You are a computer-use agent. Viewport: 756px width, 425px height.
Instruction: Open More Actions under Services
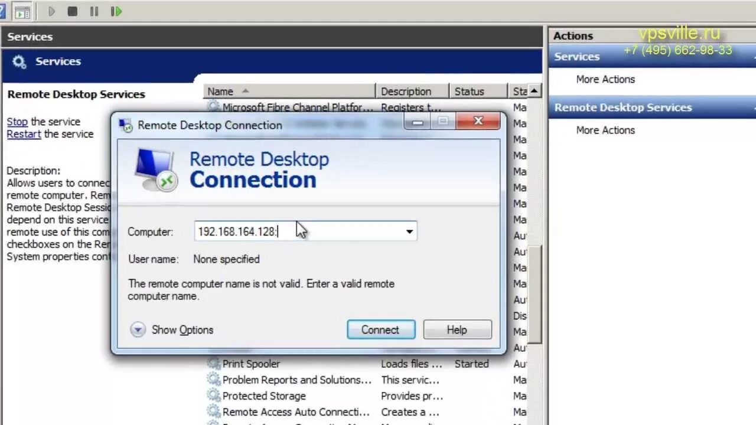click(x=605, y=79)
